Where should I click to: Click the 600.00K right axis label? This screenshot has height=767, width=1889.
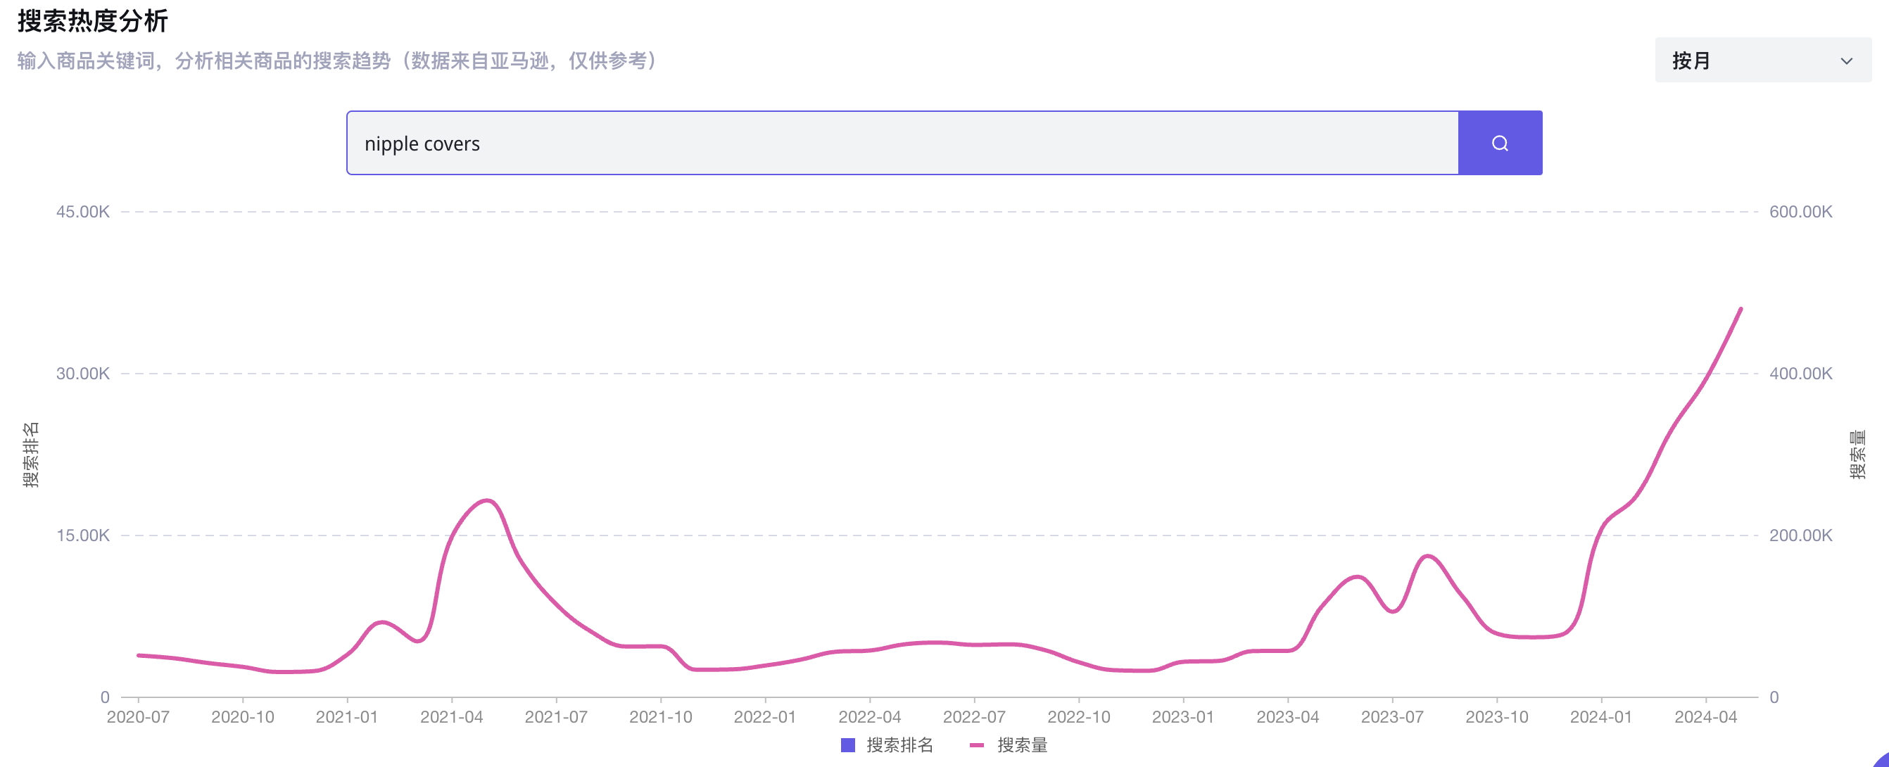[1800, 212]
